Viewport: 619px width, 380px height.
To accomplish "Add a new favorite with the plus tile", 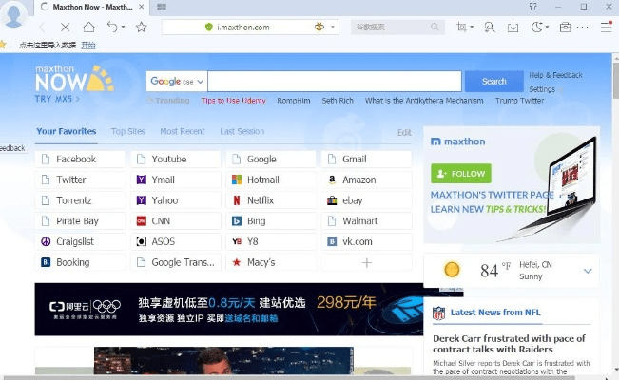I will (x=366, y=262).
